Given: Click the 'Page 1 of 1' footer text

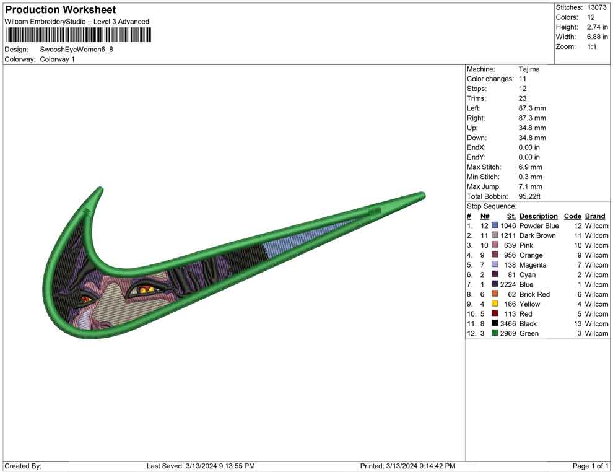Looking at the screenshot, I should click(x=590, y=466).
